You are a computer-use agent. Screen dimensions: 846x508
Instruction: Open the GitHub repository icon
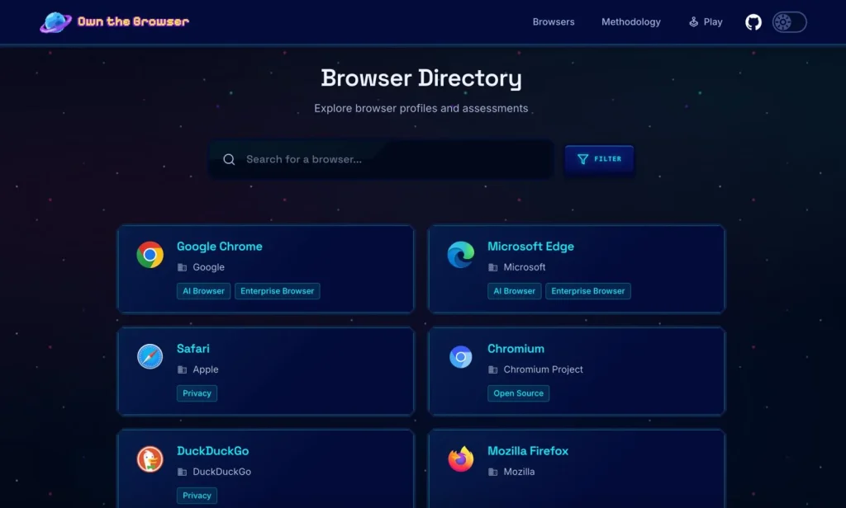(753, 22)
